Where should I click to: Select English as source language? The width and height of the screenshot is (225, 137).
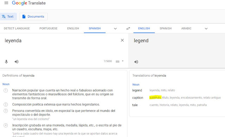coord(73,28)
